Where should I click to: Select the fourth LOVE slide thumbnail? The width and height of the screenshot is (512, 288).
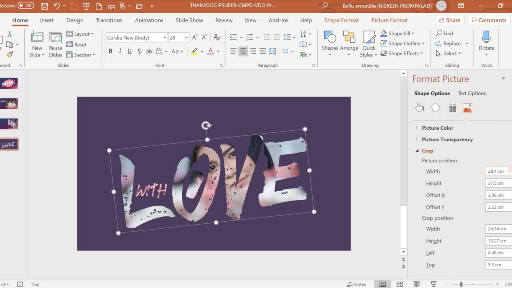coord(9,144)
